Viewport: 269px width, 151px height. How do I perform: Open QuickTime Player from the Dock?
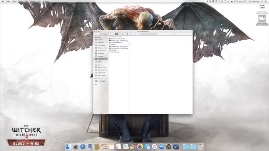pos(176,147)
